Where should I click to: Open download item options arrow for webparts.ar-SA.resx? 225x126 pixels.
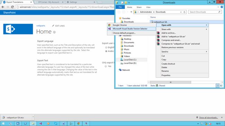pos(33,117)
